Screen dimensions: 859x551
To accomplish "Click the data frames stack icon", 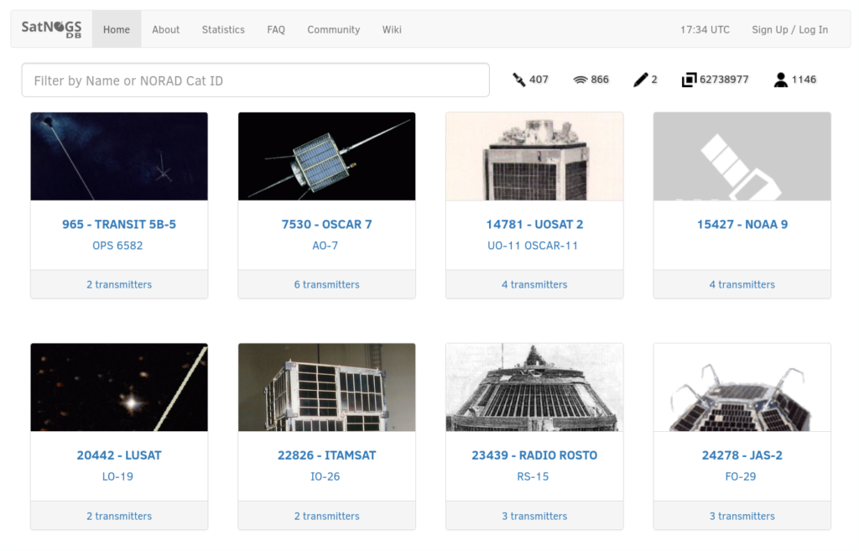I will [x=689, y=80].
